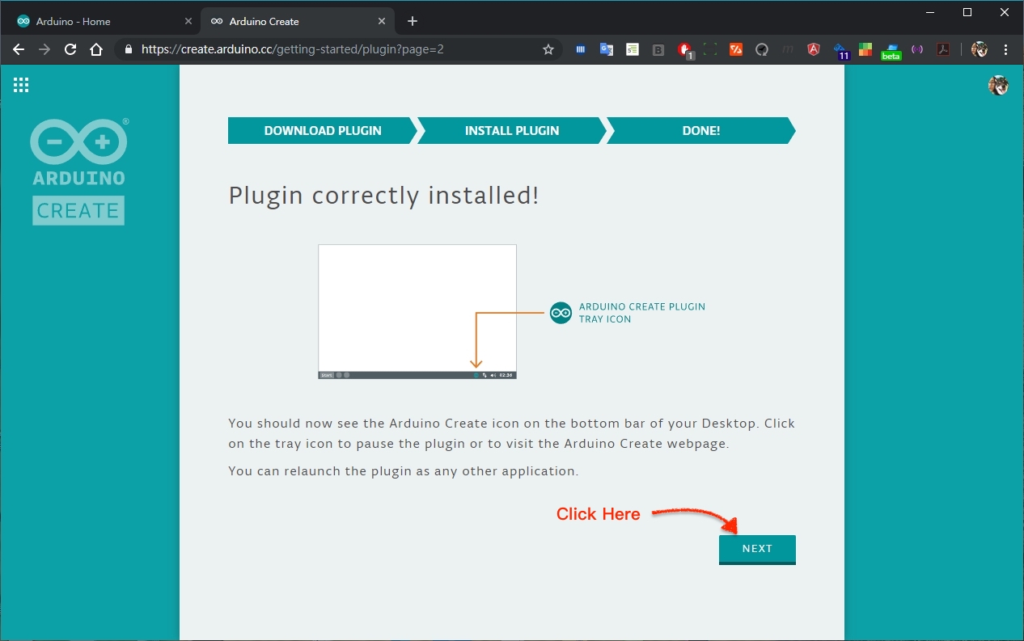
Task: Open the user avatar on the Arduino page
Action: 998,85
